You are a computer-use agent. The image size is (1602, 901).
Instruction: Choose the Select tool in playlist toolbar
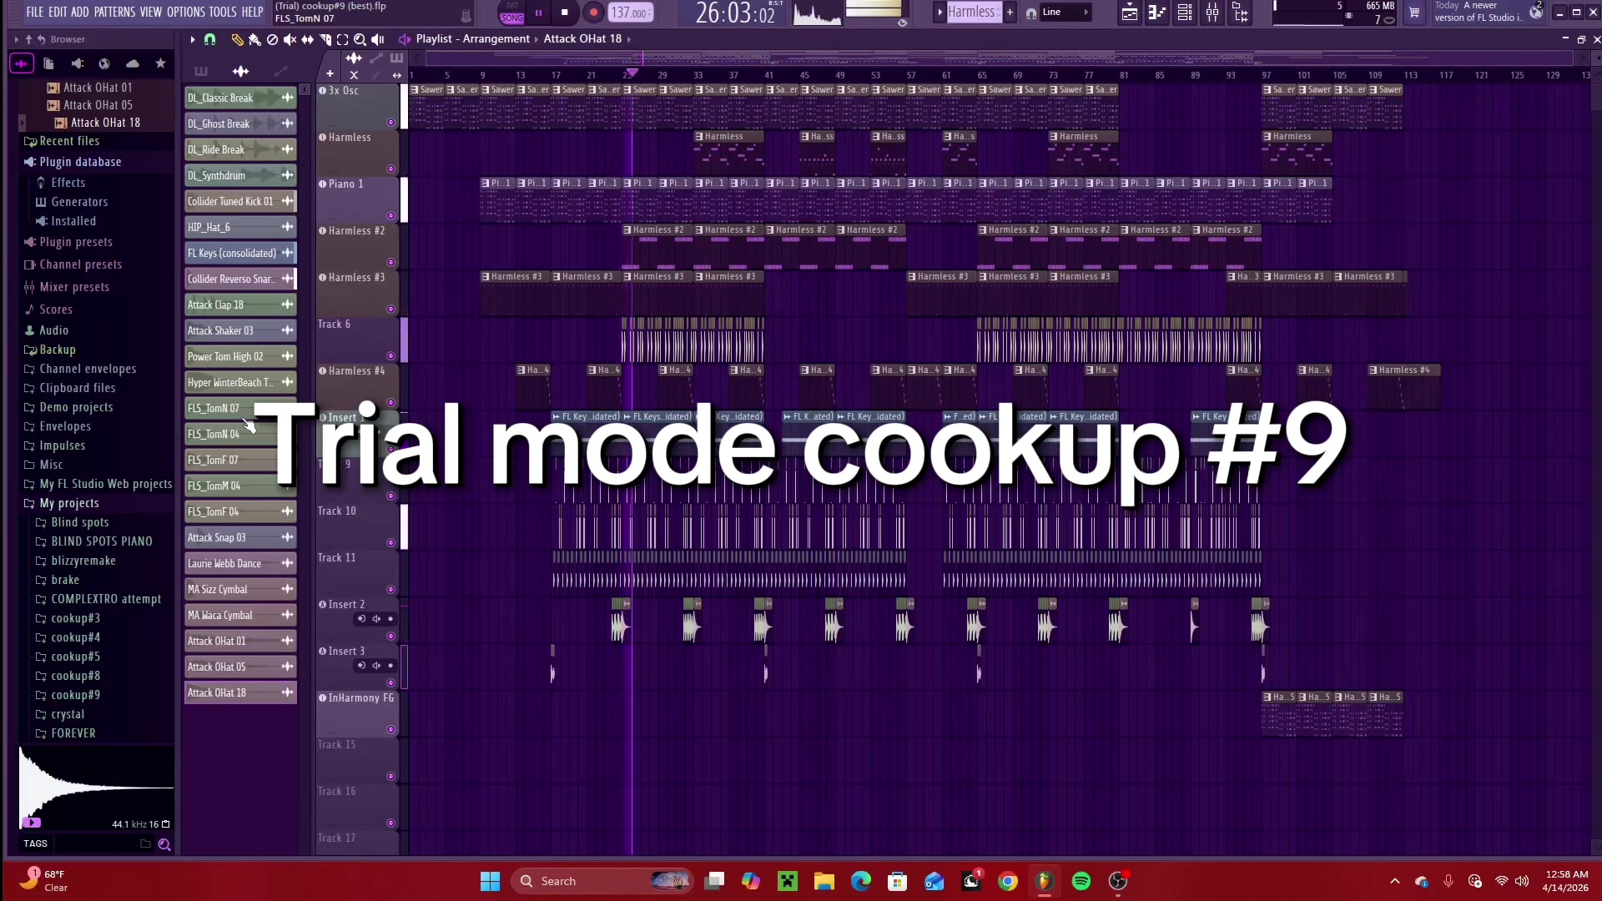point(342,39)
